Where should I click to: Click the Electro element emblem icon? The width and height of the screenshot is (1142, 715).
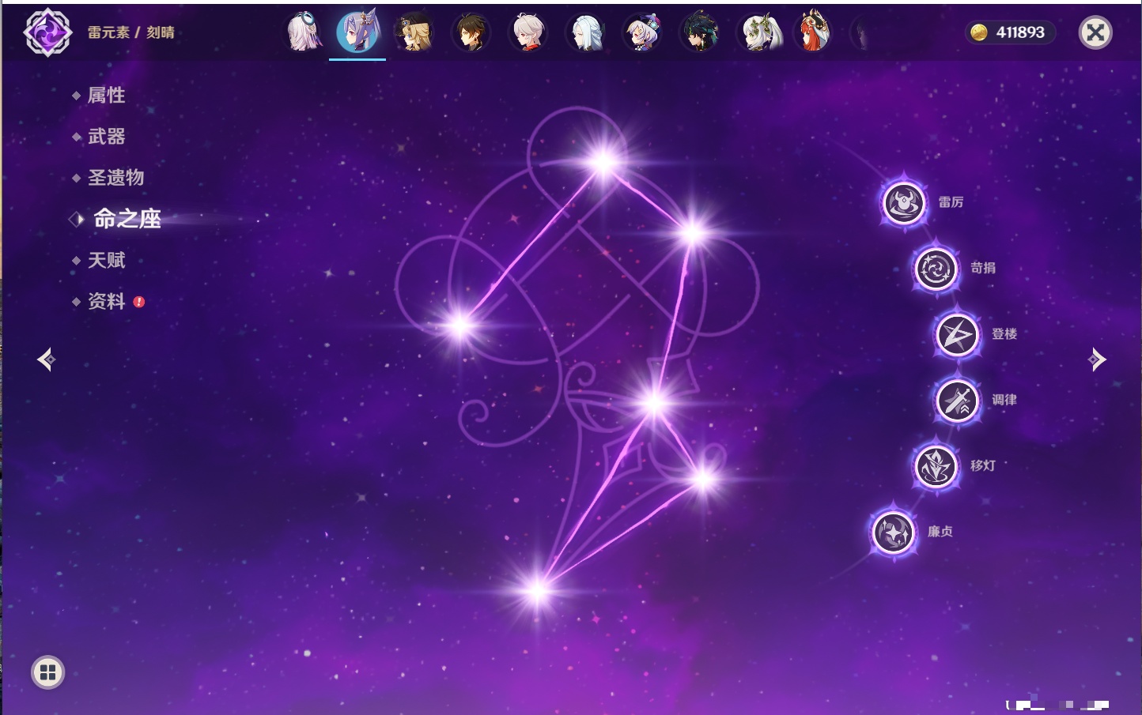tap(47, 32)
